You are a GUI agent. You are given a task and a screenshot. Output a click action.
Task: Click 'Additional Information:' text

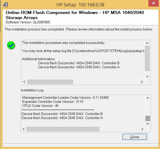pyautogui.click(x=38, y=59)
